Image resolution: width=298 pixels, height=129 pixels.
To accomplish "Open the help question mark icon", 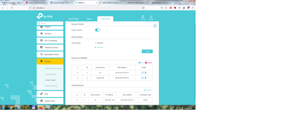I will [x=155, y=26].
